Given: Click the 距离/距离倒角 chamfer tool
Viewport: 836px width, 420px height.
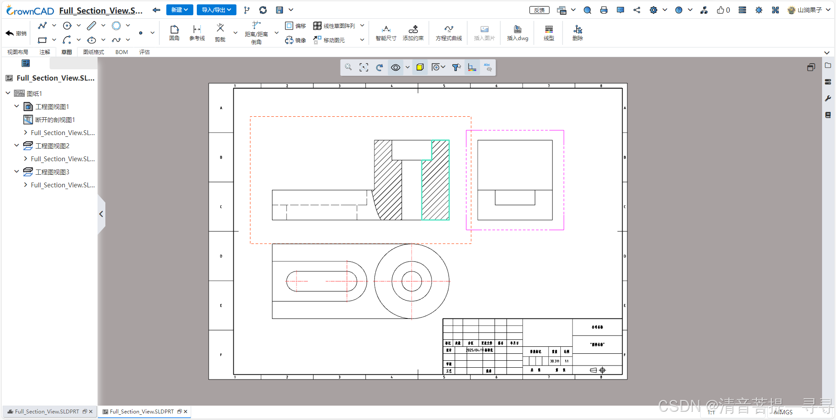Looking at the screenshot, I should pos(256,33).
